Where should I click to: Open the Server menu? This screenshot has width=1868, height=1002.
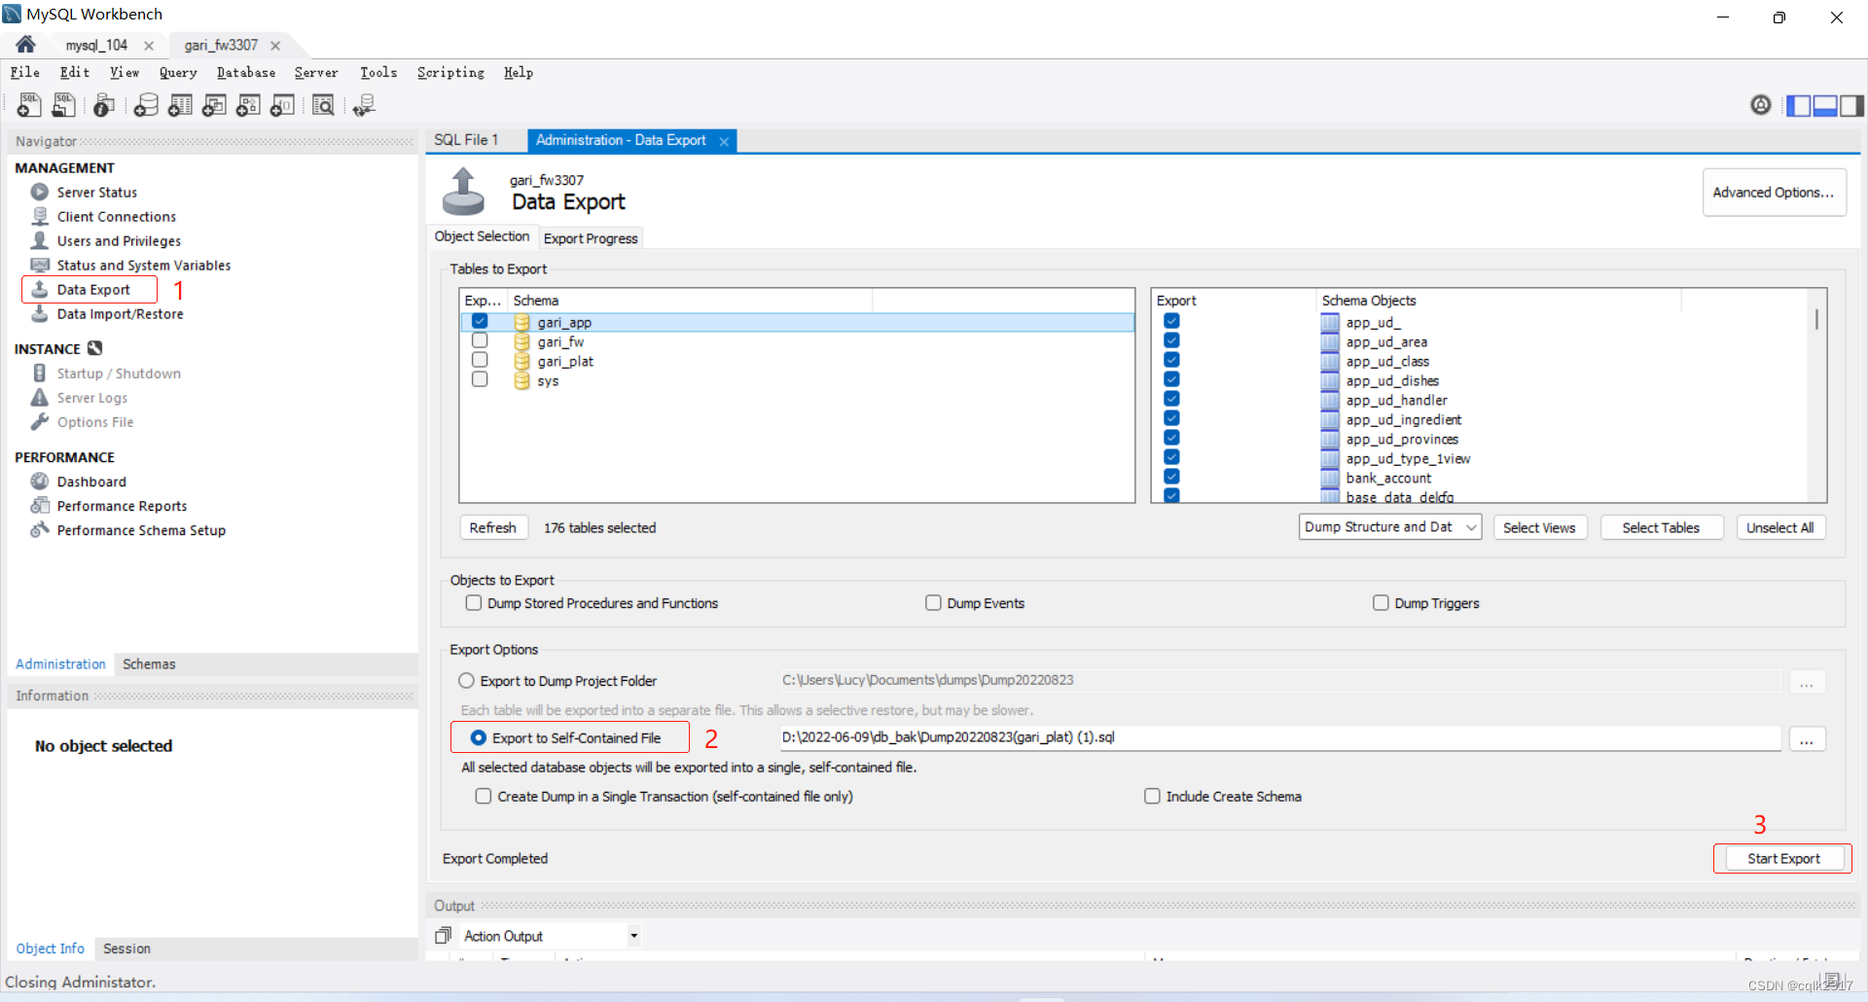point(316,72)
